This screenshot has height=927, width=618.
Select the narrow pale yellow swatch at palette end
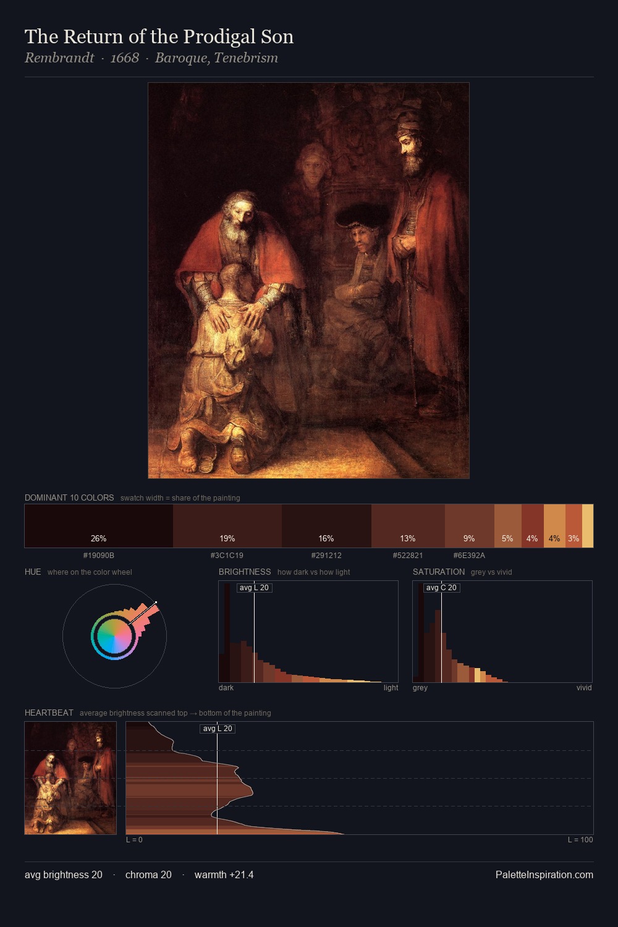(x=588, y=526)
